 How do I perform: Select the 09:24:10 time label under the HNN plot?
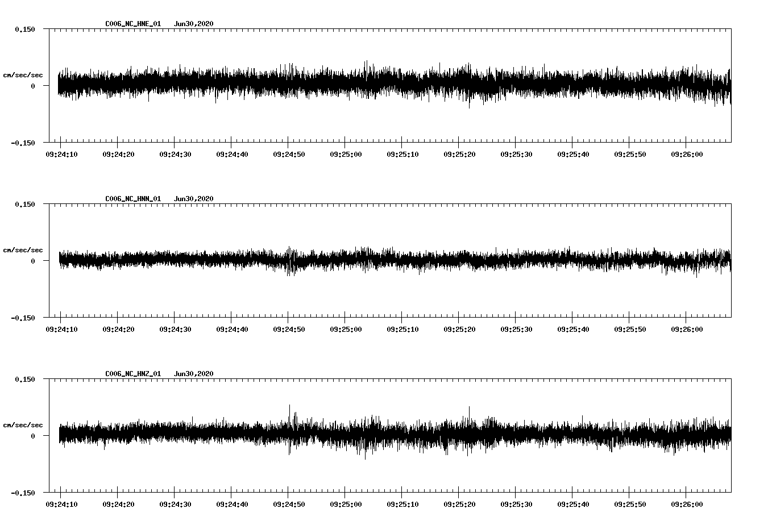click(x=61, y=330)
